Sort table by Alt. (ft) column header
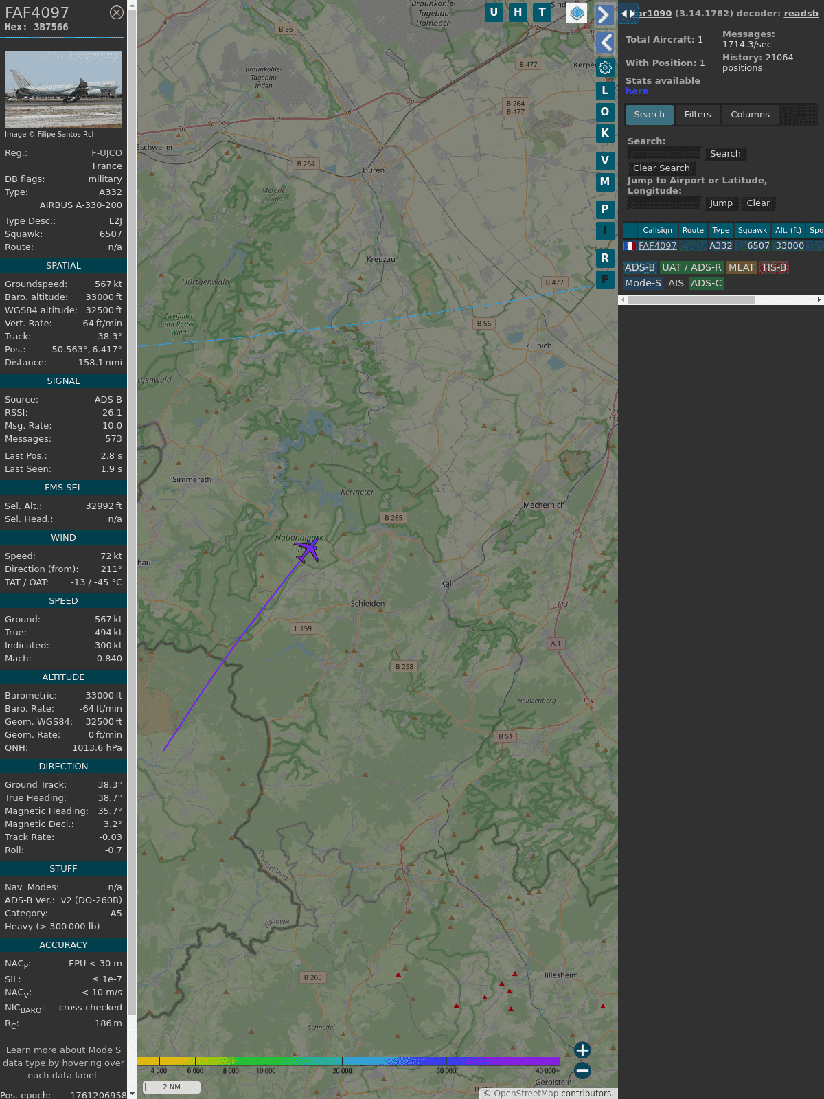Screen dimensions: 824x1099 click(x=788, y=230)
